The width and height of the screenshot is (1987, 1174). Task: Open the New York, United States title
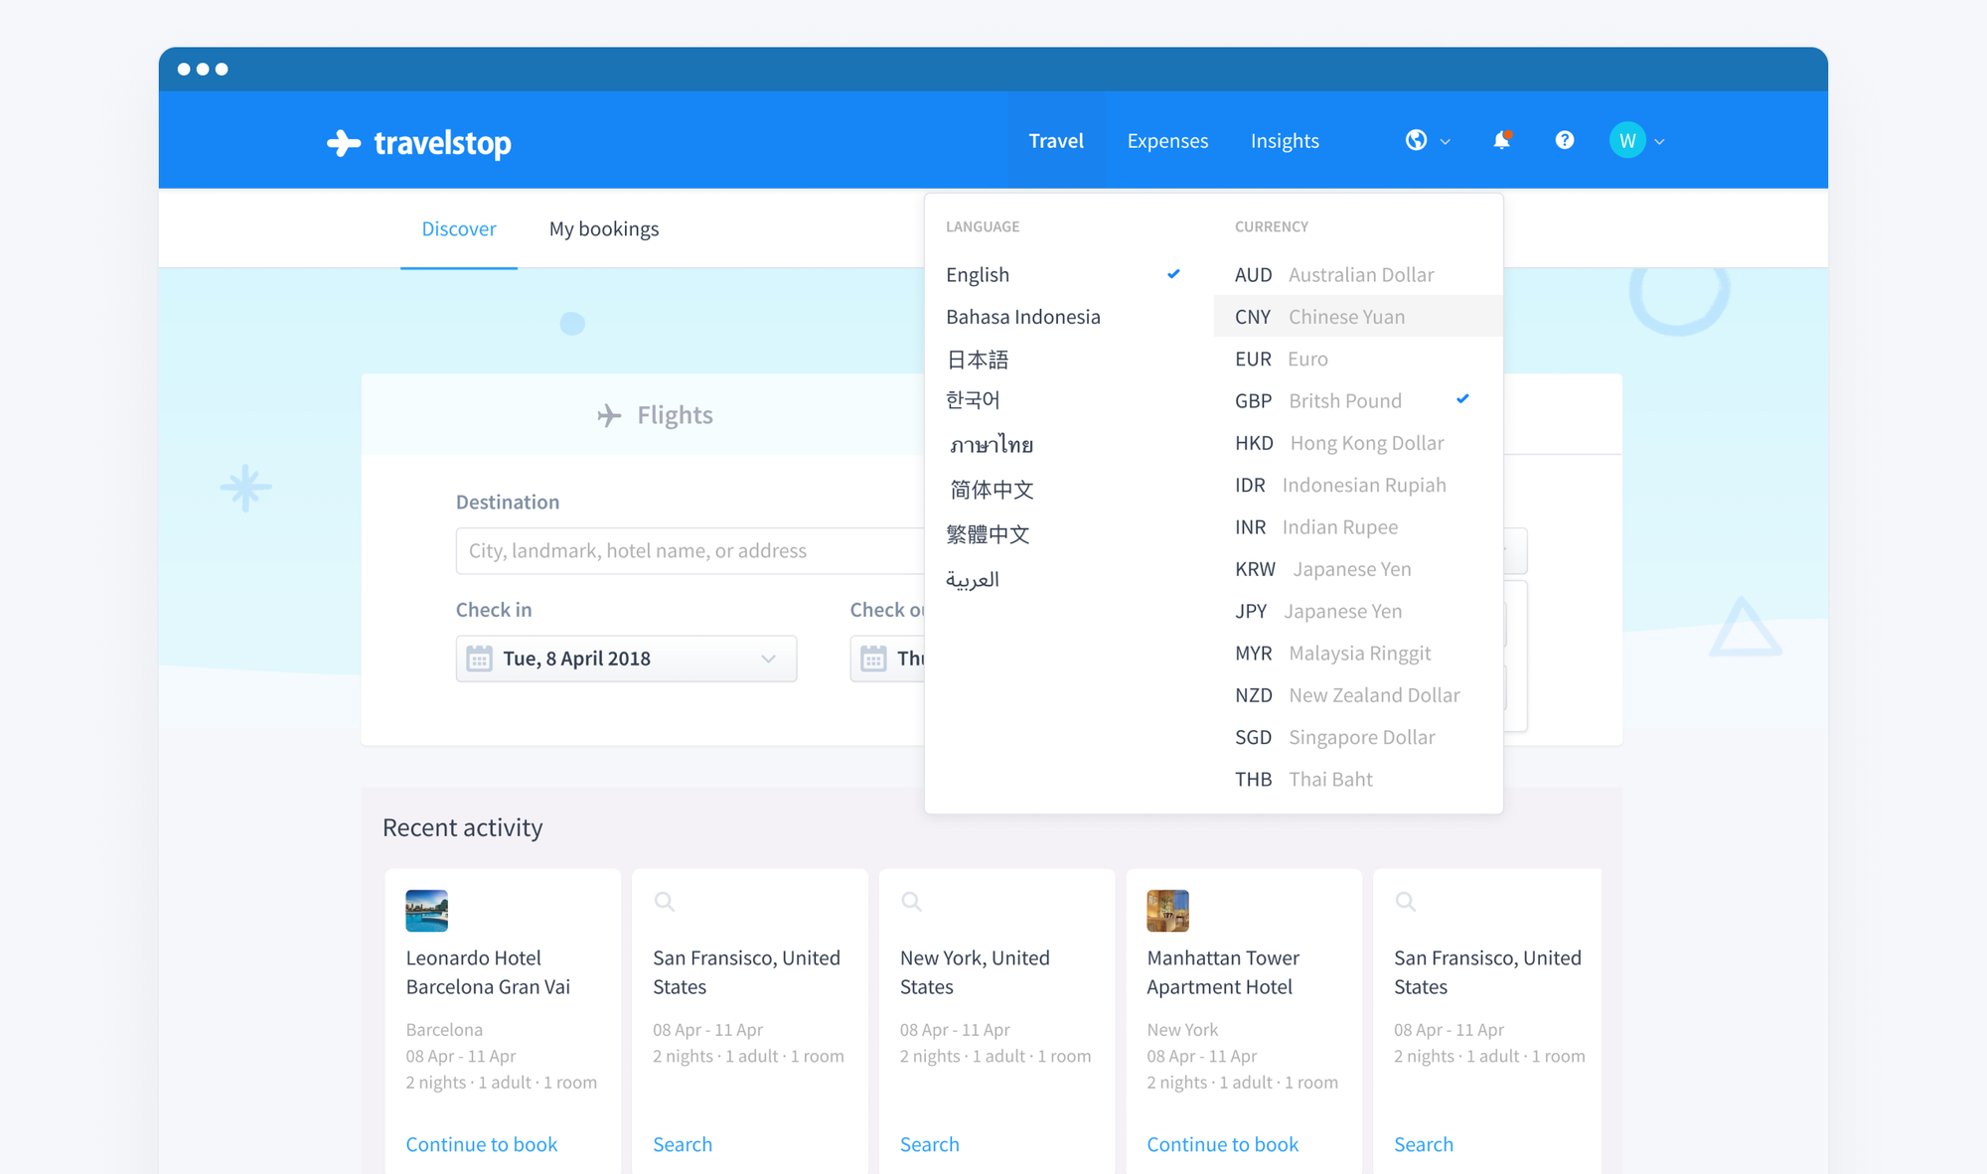pos(975,972)
